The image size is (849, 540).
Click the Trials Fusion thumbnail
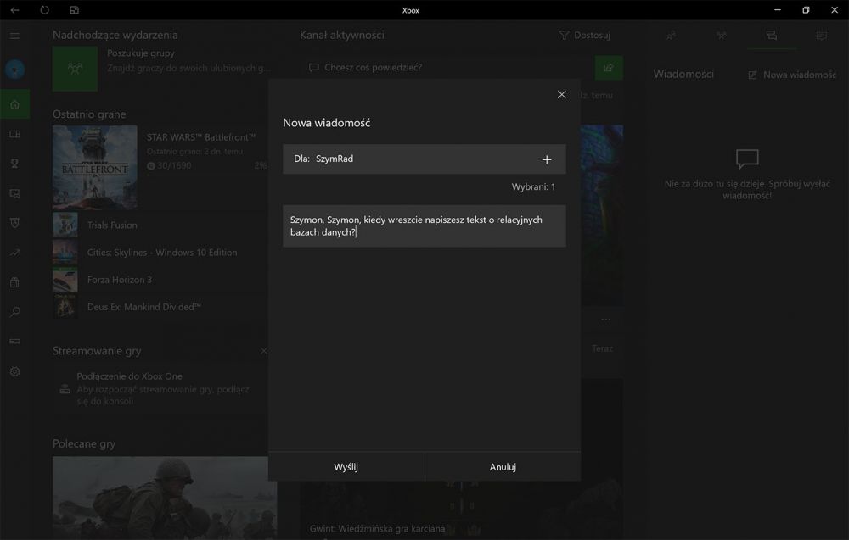pos(65,225)
